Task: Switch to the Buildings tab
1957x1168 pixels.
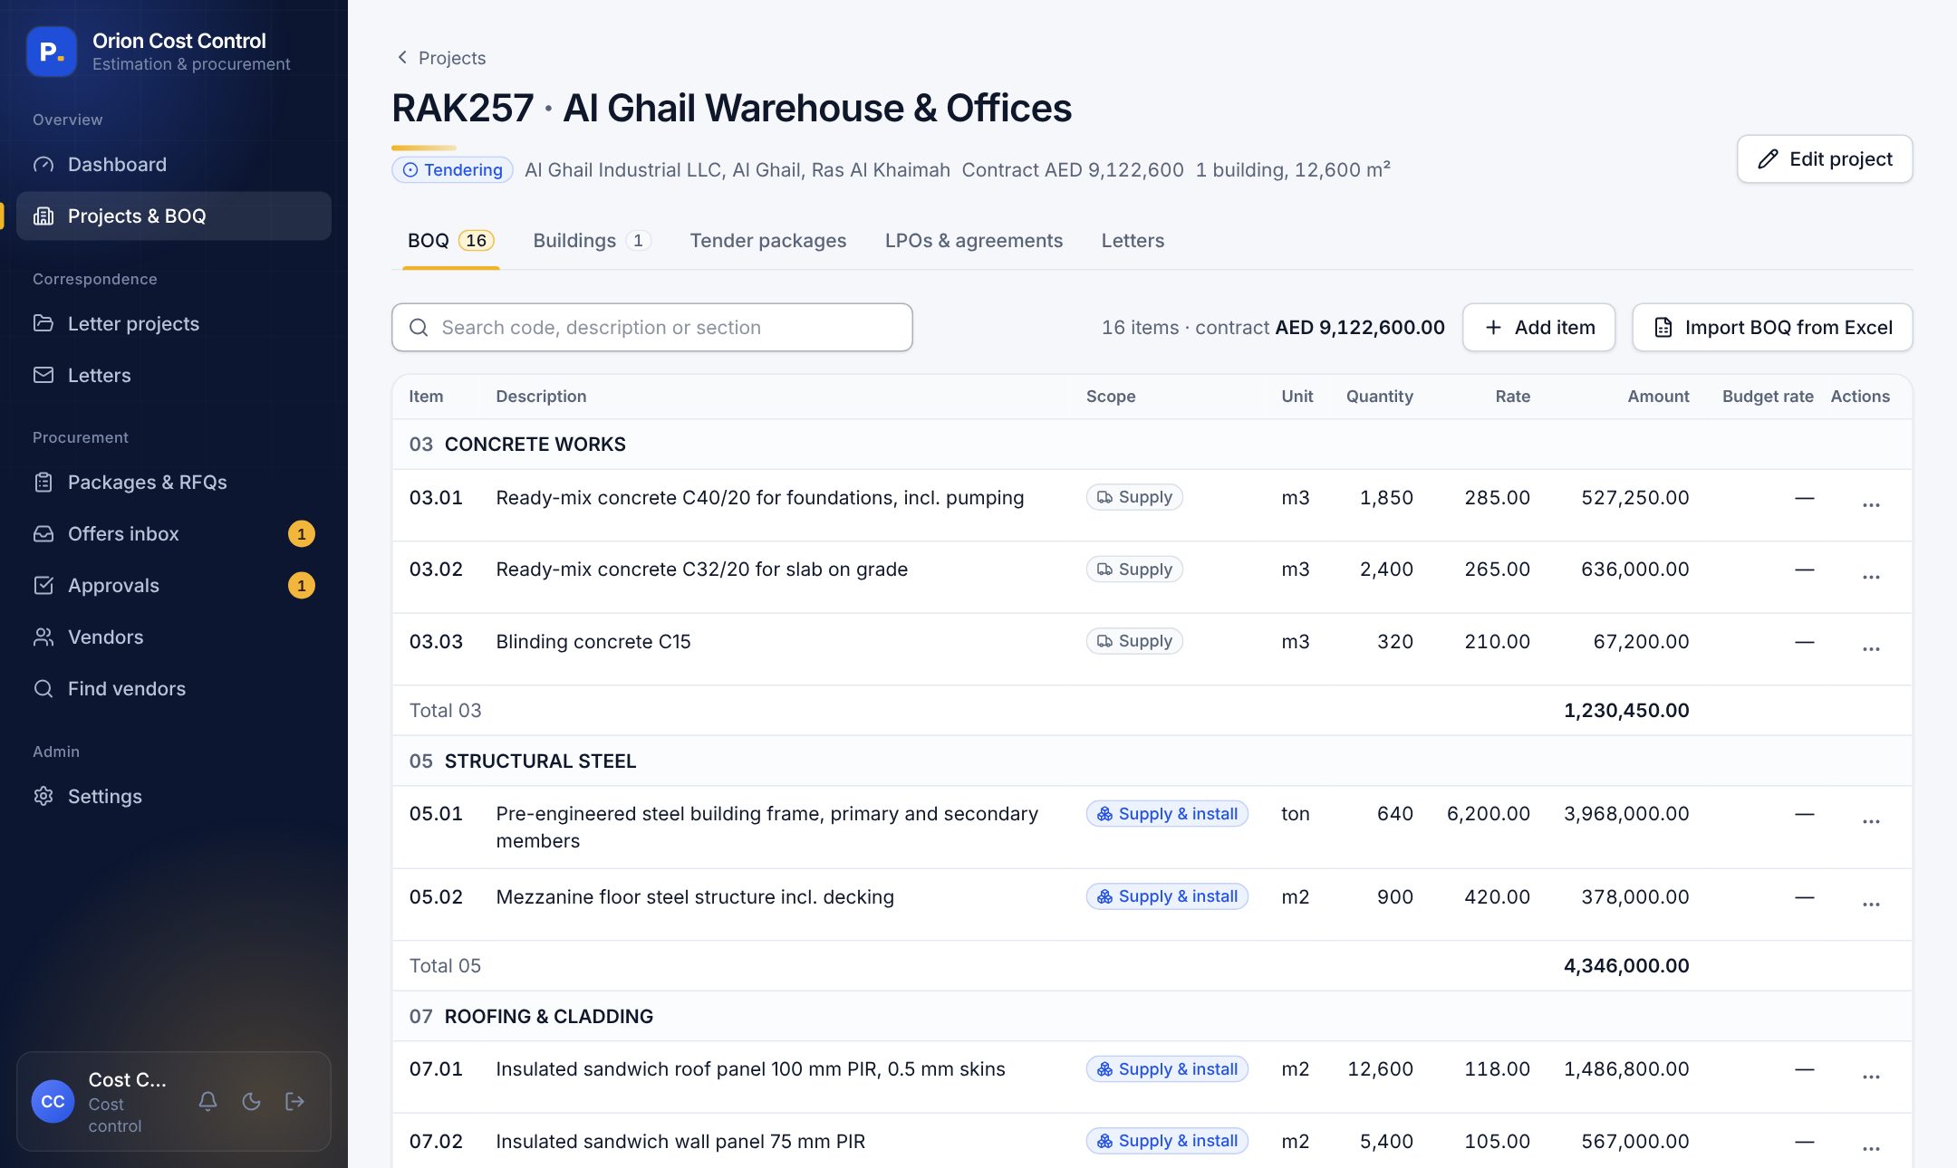Action: [592, 241]
